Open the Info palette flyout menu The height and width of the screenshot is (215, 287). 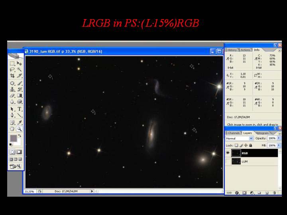click(279, 50)
